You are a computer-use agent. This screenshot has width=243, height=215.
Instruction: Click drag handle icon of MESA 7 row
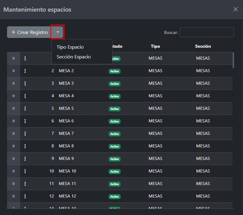(13, 134)
